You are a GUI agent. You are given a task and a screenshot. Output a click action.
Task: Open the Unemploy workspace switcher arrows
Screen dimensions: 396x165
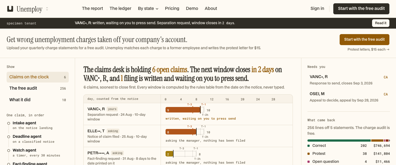(x=47, y=9)
